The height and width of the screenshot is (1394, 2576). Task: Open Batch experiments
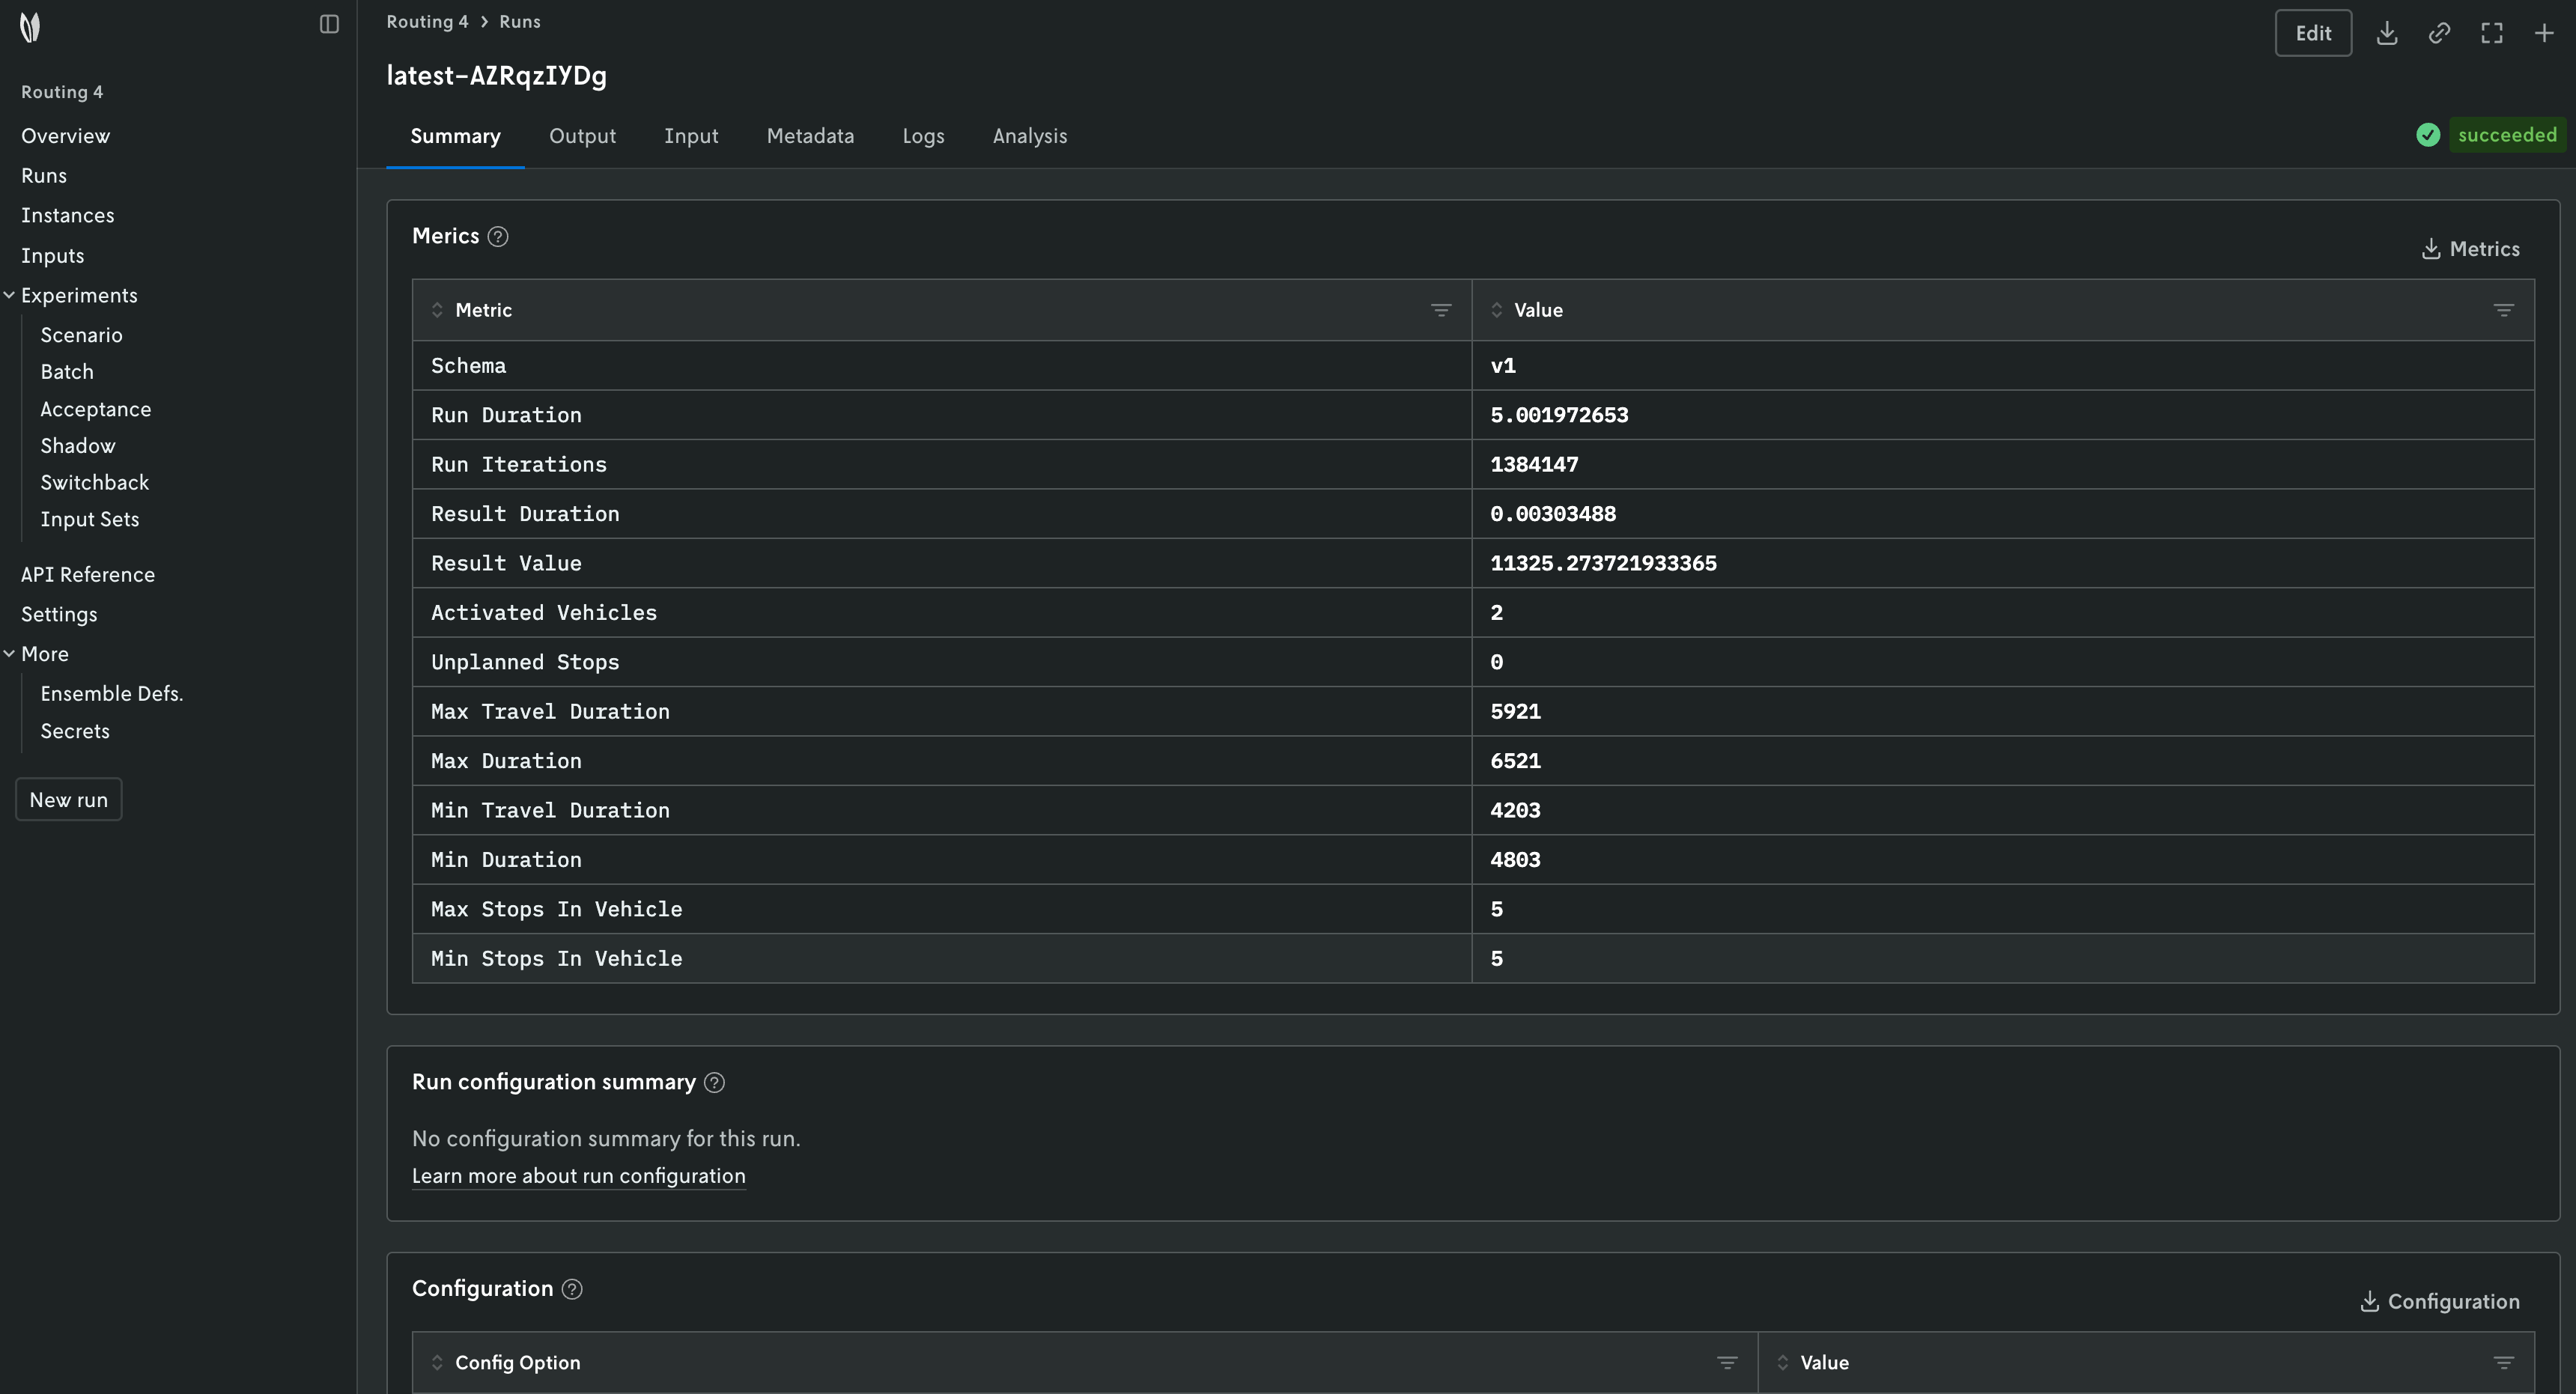click(67, 372)
